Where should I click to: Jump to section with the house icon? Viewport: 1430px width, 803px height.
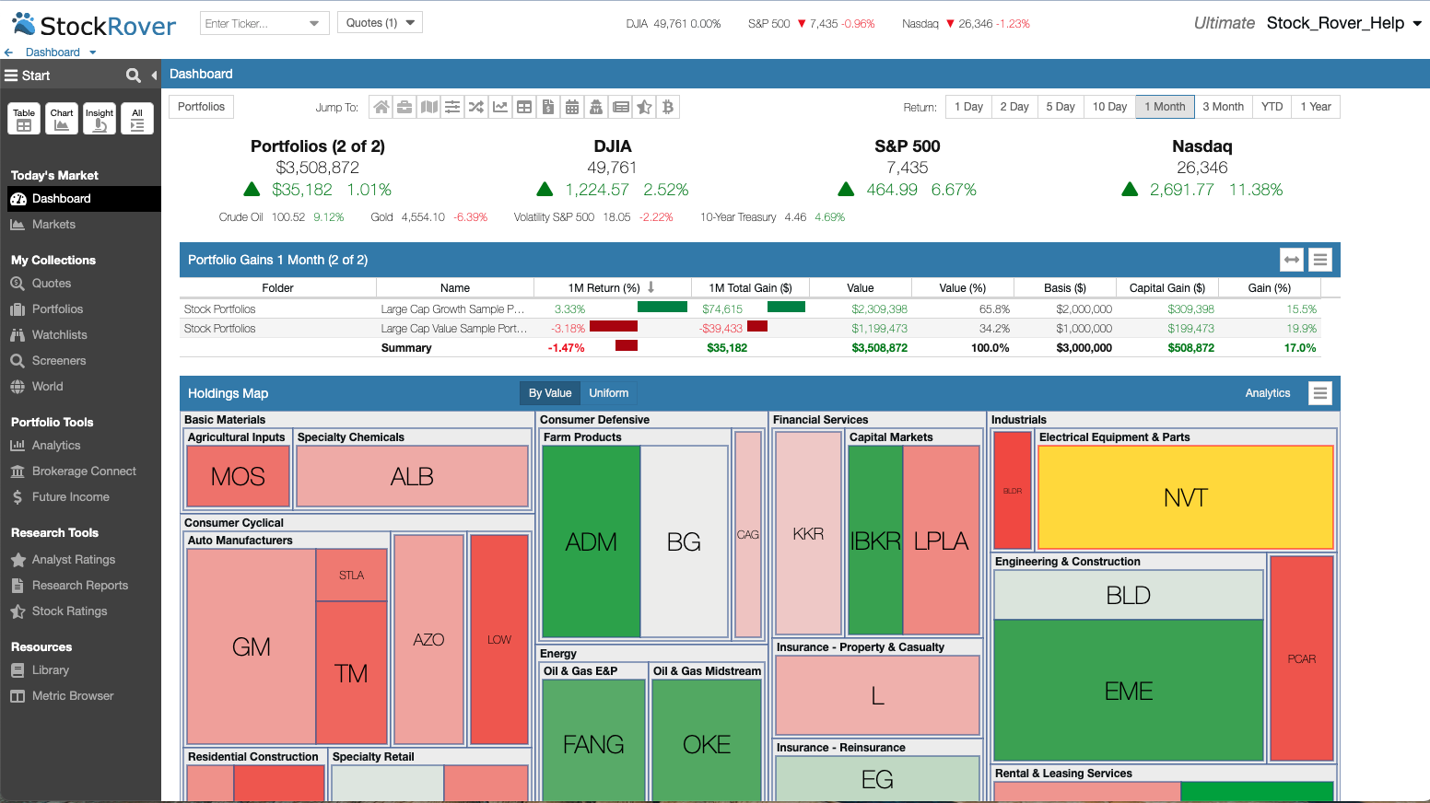pyautogui.click(x=381, y=107)
